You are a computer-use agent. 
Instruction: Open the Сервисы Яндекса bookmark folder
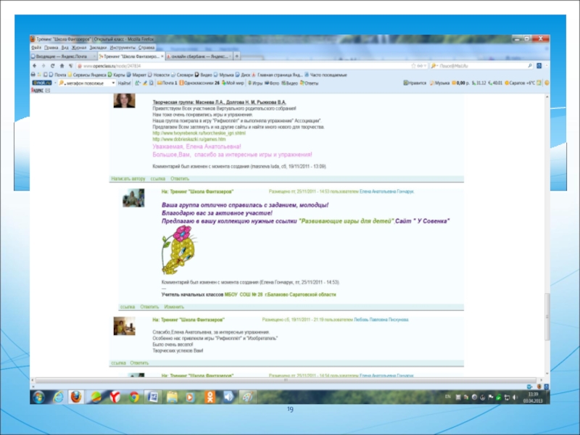click(x=86, y=75)
